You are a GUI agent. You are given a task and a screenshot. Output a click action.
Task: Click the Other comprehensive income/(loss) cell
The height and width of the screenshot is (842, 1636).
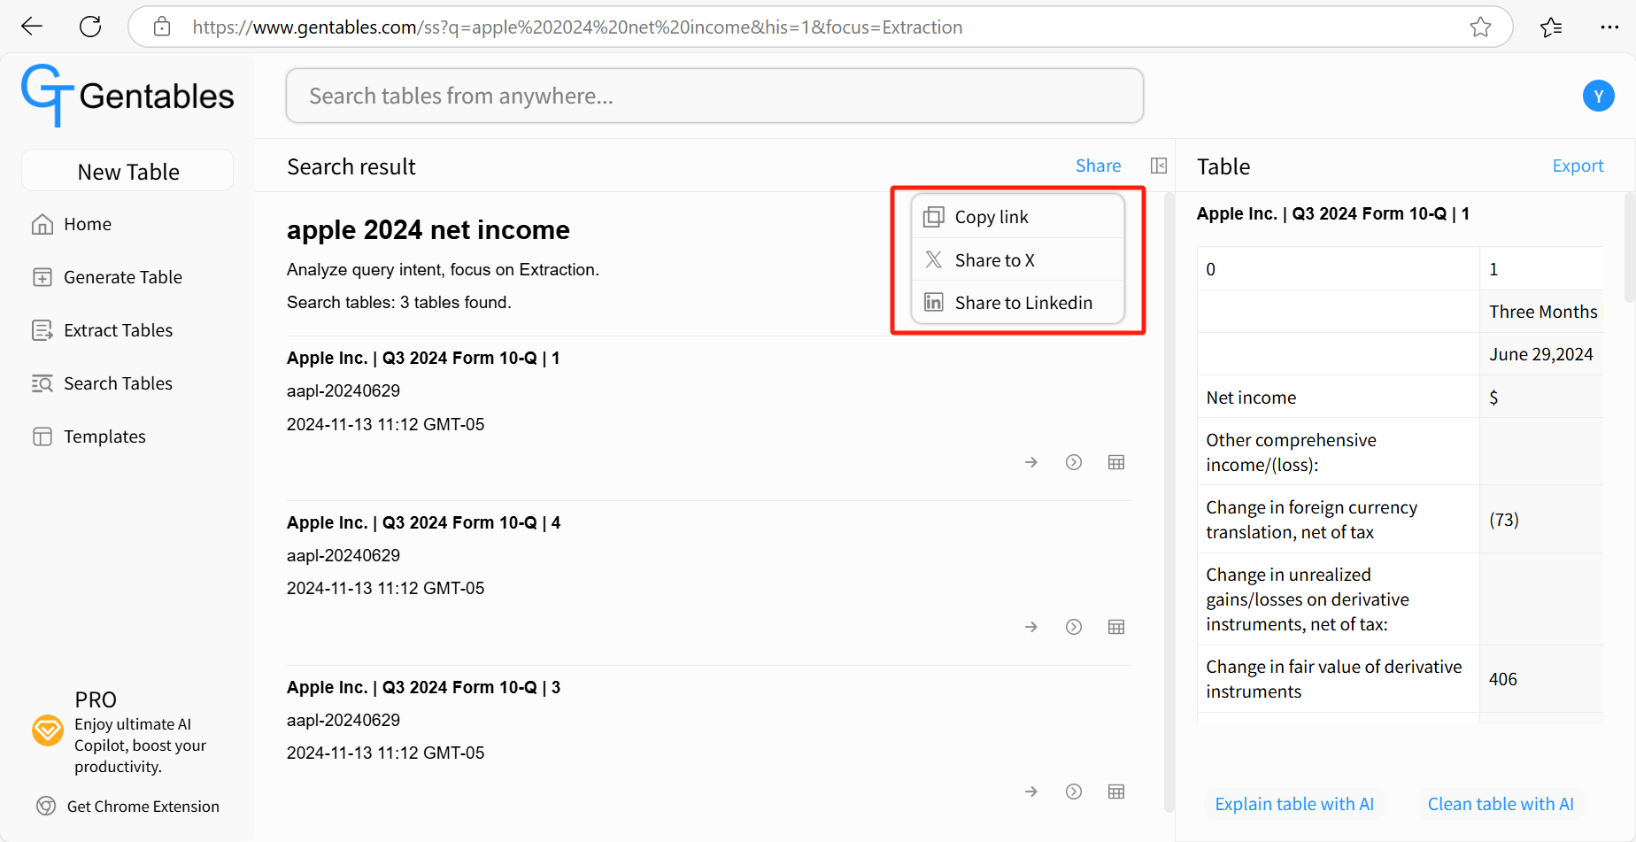tap(1339, 452)
